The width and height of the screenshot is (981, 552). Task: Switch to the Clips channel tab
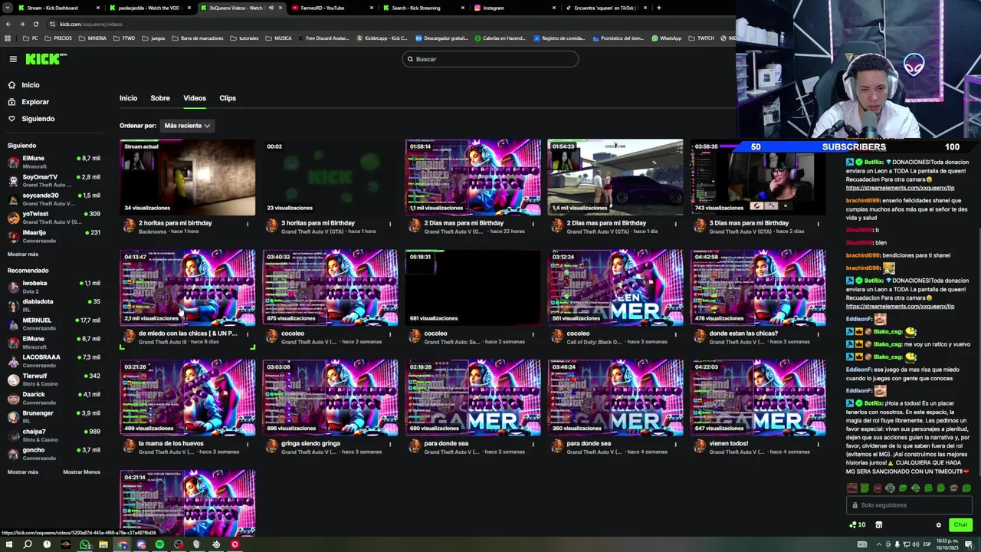tap(228, 98)
